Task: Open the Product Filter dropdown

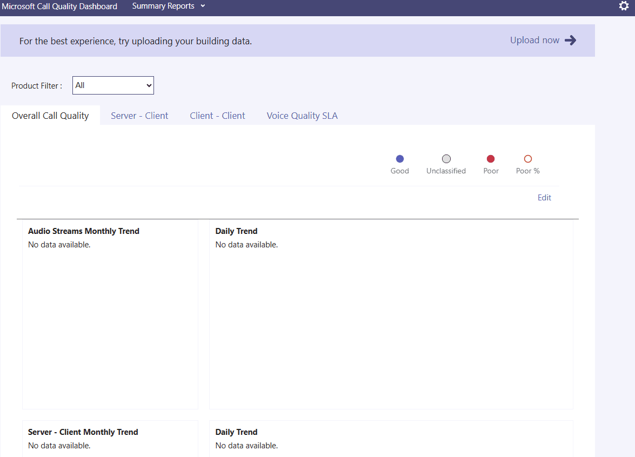Action: point(113,85)
